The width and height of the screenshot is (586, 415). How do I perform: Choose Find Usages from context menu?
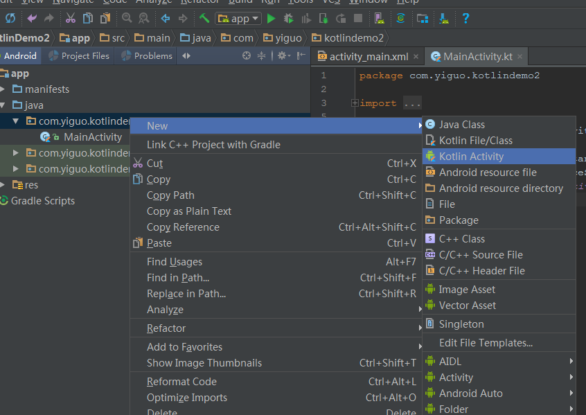pyautogui.click(x=276, y=262)
